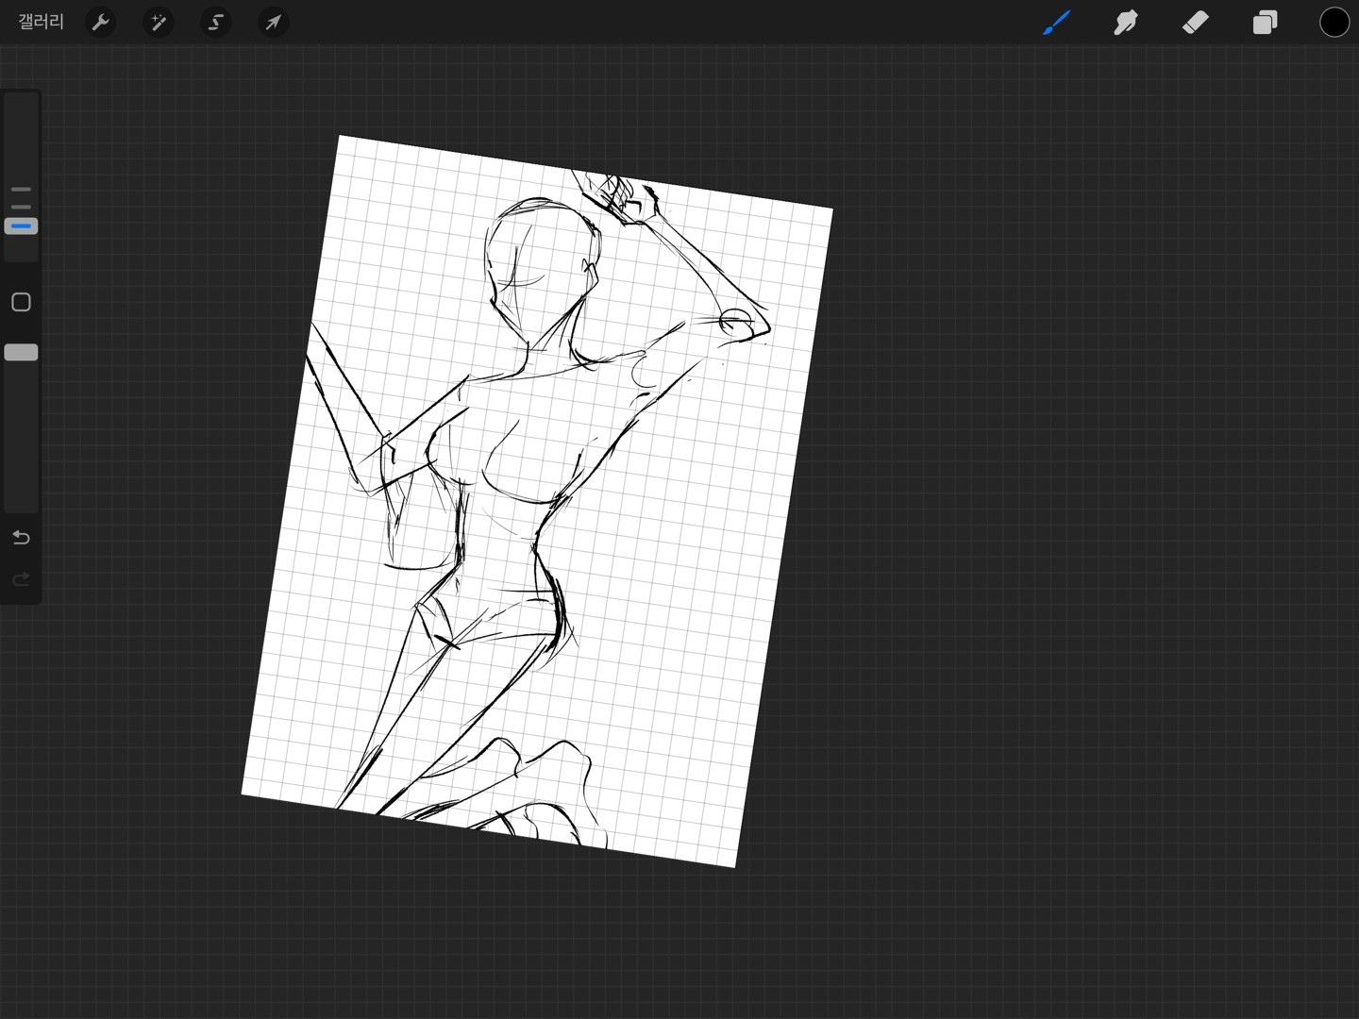This screenshot has height=1019, width=1359.
Task: Open the black color picker circle
Action: point(1334,22)
